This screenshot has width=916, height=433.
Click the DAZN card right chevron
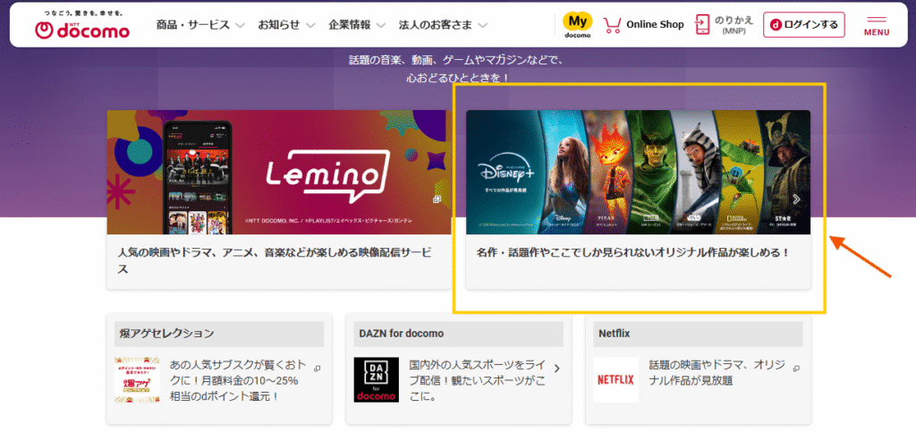coord(557,368)
